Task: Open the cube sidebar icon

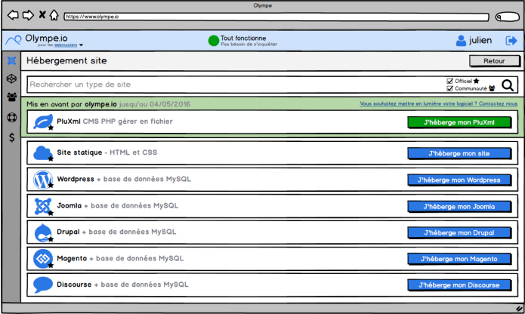Action: click(12, 78)
